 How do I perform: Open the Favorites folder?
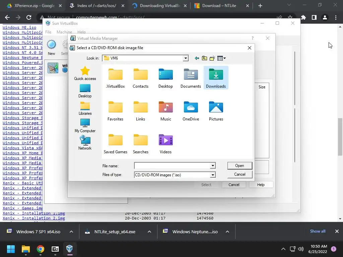115,111
